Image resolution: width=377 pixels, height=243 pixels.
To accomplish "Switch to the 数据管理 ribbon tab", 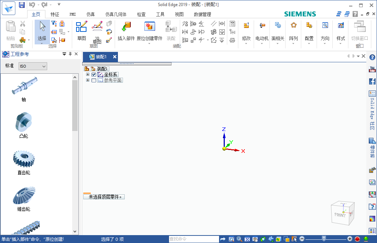I will pyautogui.click(x=203, y=14).
